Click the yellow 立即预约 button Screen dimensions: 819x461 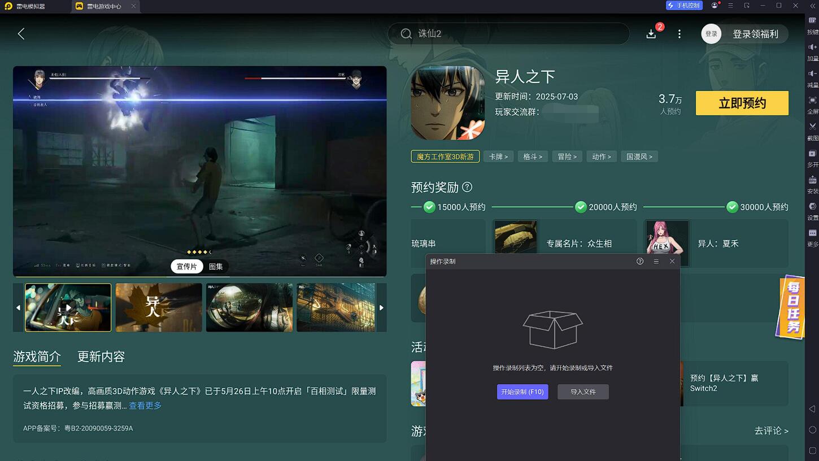[x=742, y=103]
